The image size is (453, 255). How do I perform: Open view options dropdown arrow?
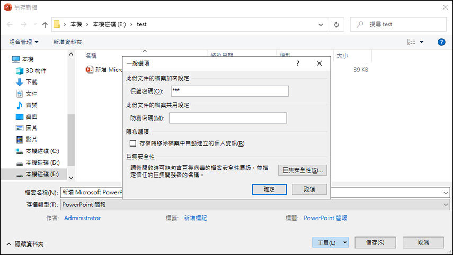[x=422, y=42]
